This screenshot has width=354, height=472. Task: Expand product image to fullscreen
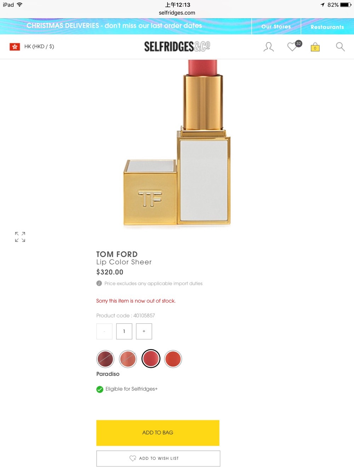coord(20,237)
